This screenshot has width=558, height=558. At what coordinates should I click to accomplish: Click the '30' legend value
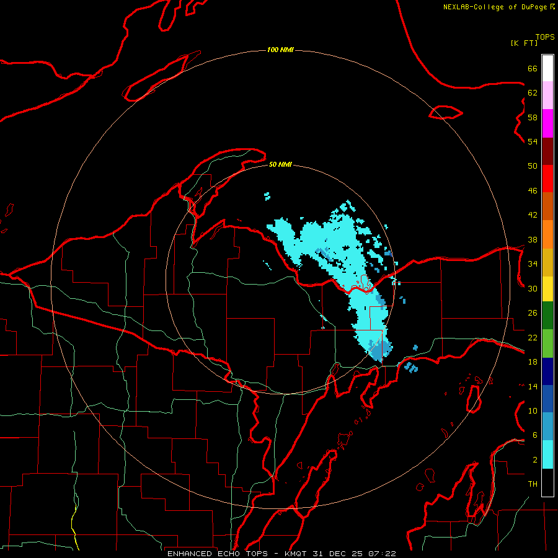(x=533, y=288)
